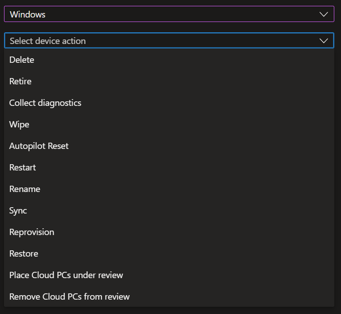This screenshot has width=341, height=314.
Task: Select Place Cloud PCs under review
Action: [169, 275]
